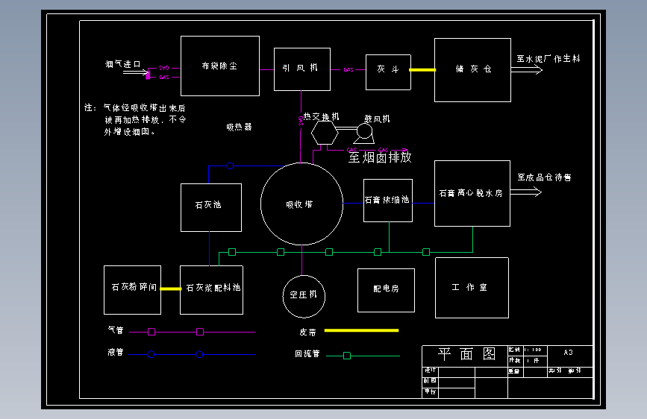This screenshot has height=419, width=647.
Task: Click the 工作室 box
Action: coord(472,288)
